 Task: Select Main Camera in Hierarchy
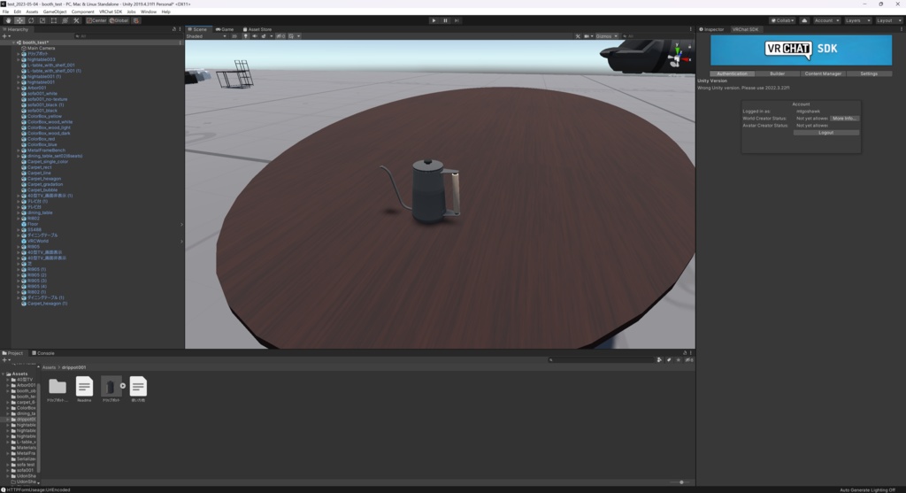41,48
